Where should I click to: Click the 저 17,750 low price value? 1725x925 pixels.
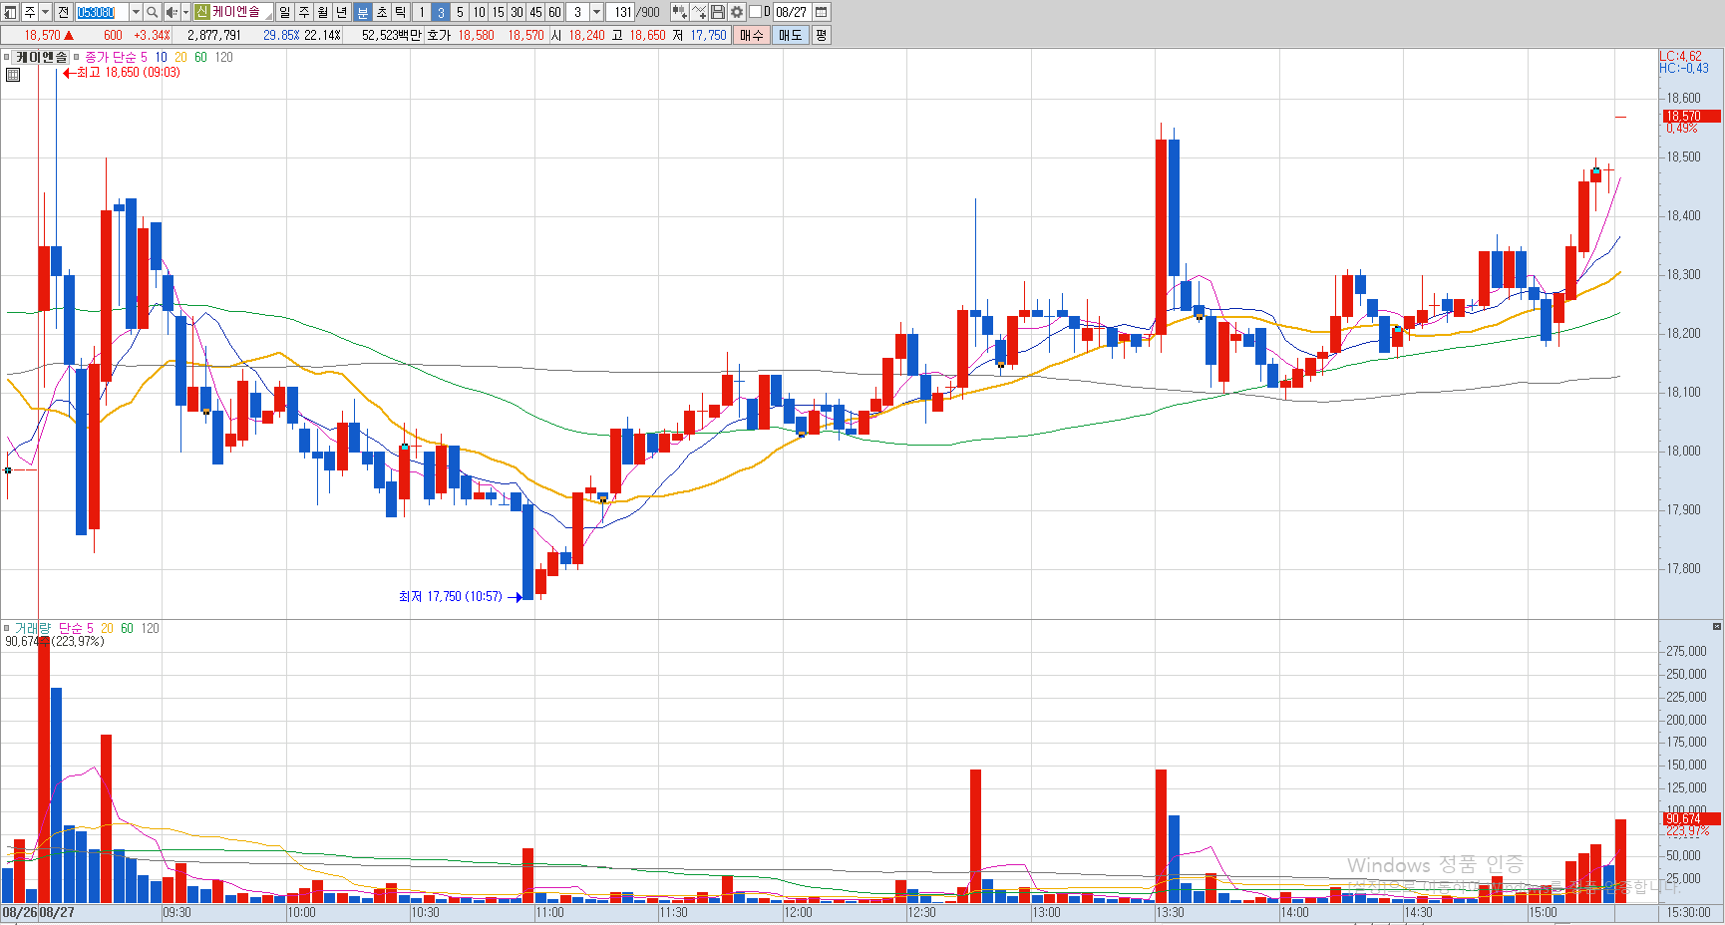(x=709, y=35)
